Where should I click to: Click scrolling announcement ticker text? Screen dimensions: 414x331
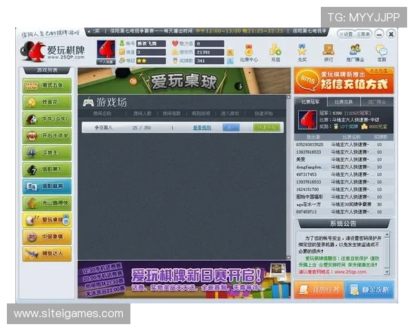click(x=210, y=31)
